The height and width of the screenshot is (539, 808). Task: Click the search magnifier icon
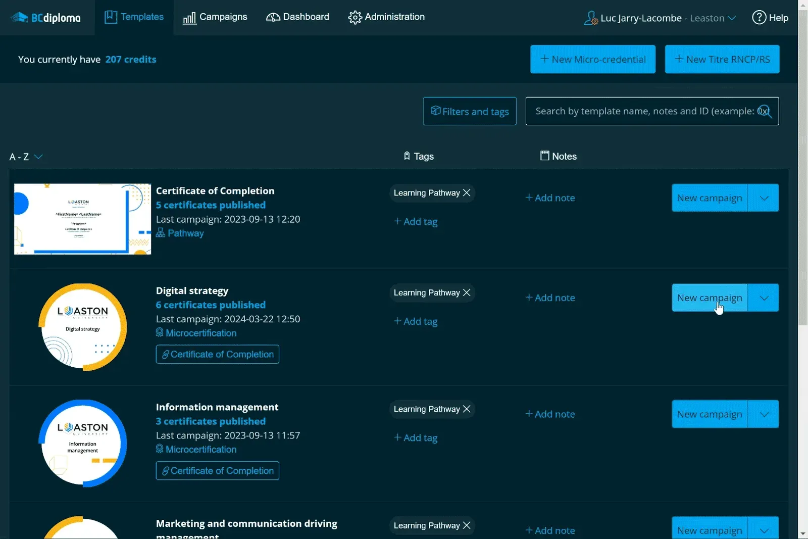coord(765,111)
